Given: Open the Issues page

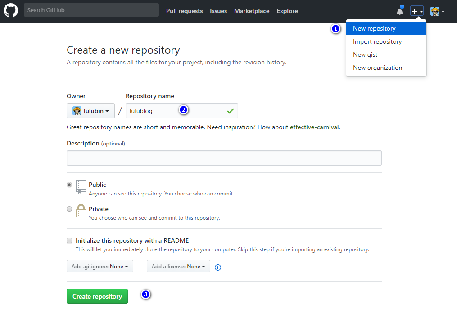Looking at the screenshot, I should (x=218, y=11).
